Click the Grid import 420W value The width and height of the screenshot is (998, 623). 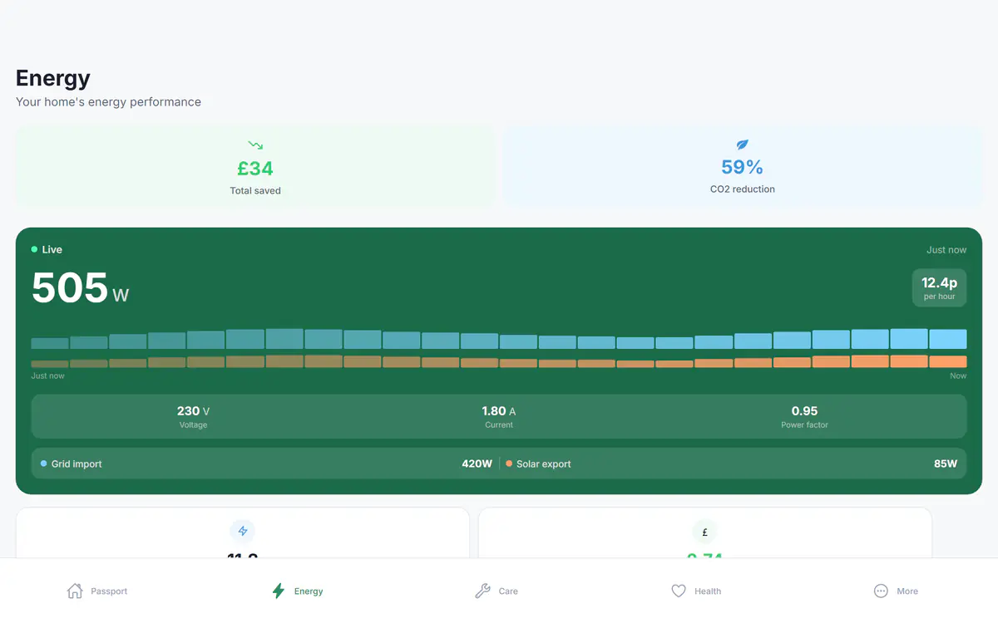(x=477, y=464)
